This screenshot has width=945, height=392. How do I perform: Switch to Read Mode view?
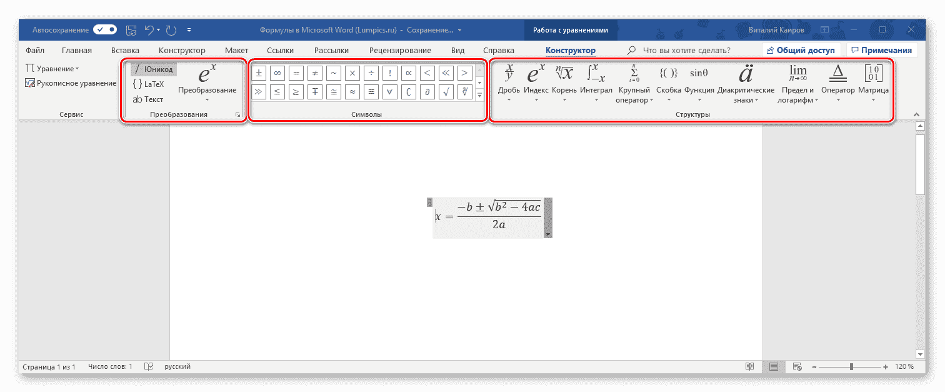[x=750, y=366]
